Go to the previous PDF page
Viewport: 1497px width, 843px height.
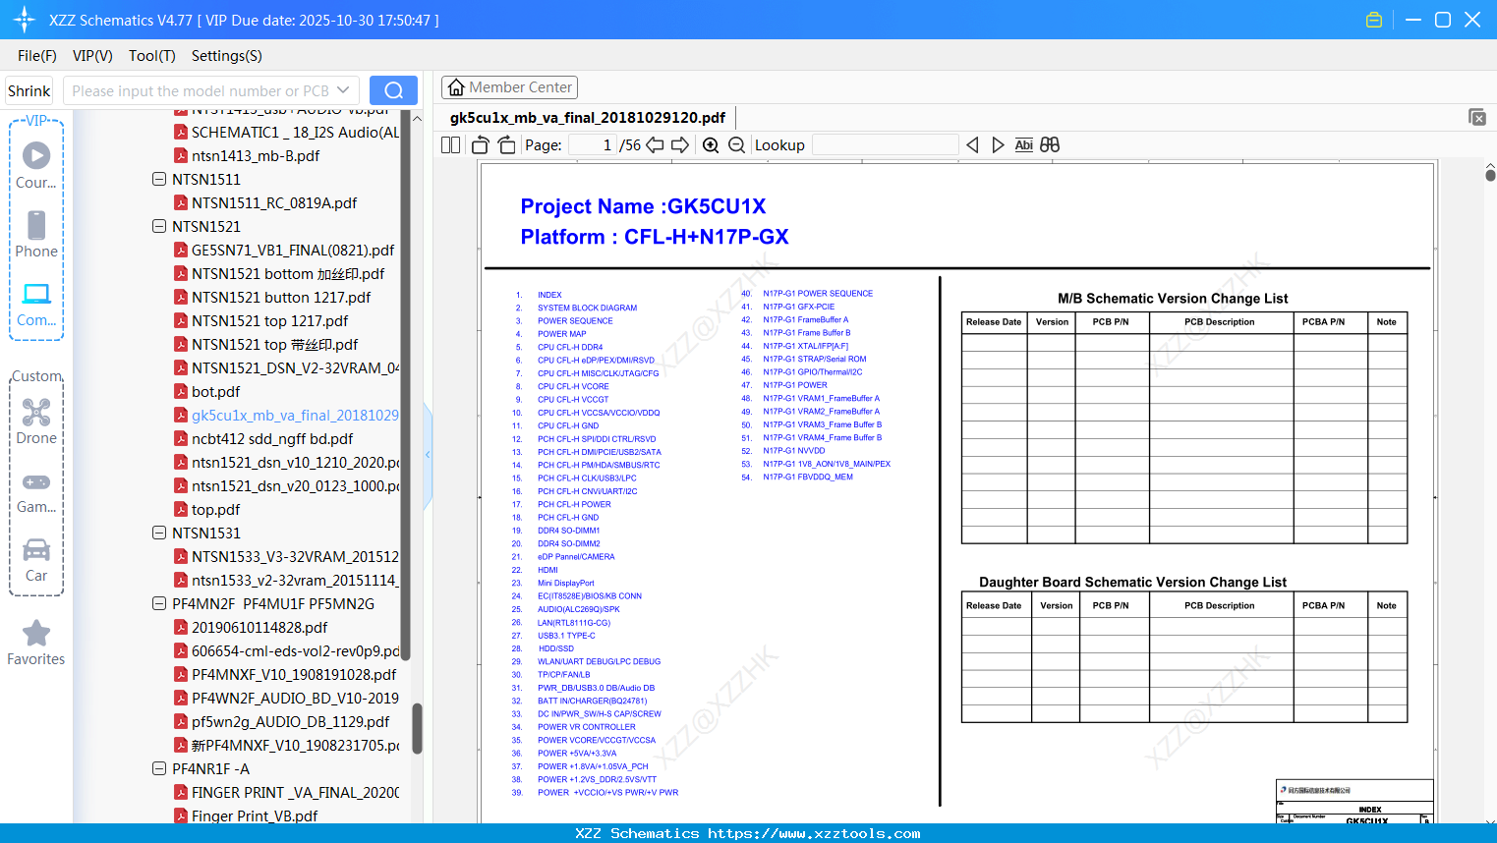pos(655,145)
